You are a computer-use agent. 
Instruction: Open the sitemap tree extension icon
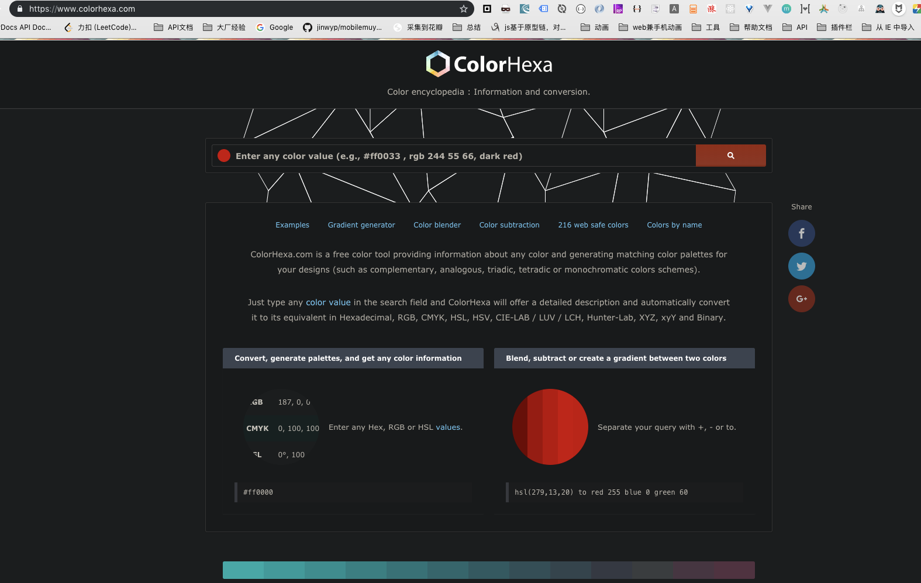[861, 9]
